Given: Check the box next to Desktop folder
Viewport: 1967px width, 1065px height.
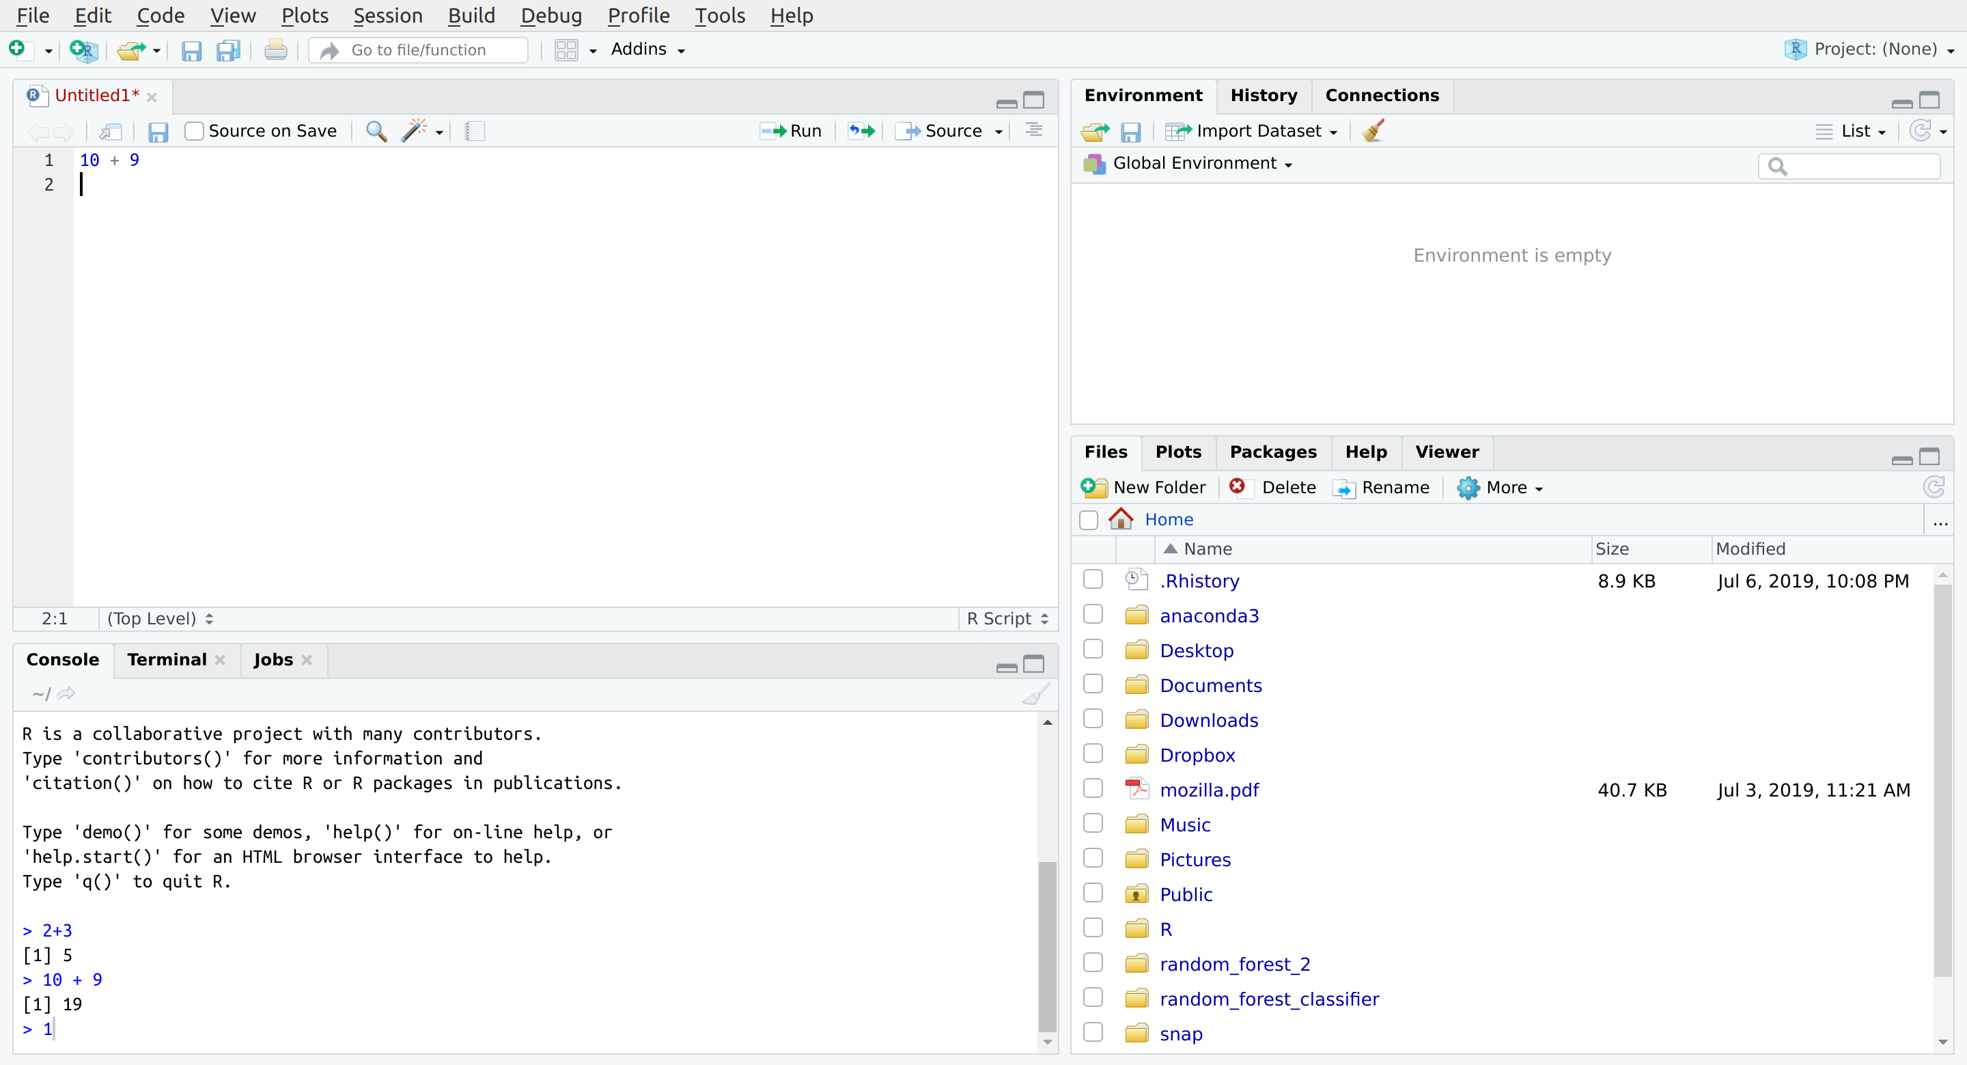Looking at the screenshot, I should [x=1093, y=650].
